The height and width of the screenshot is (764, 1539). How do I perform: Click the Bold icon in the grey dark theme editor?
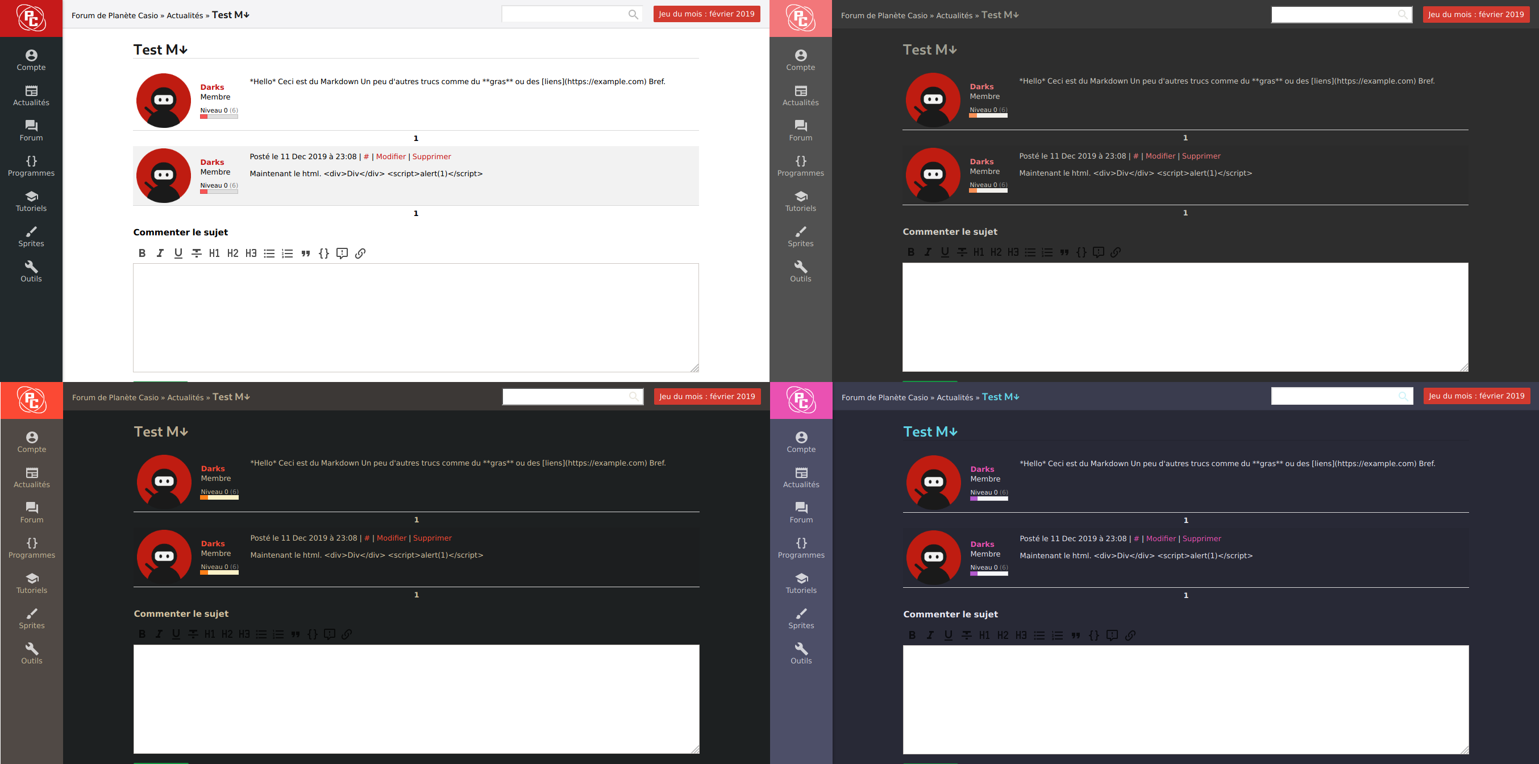click(x=911, y=252)
